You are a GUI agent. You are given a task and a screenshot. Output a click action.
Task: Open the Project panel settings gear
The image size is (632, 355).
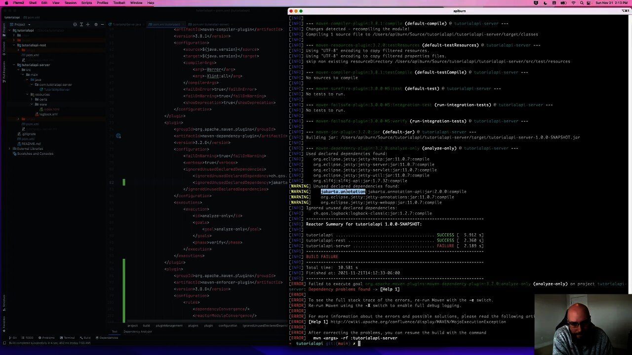[x=96, y=24]
